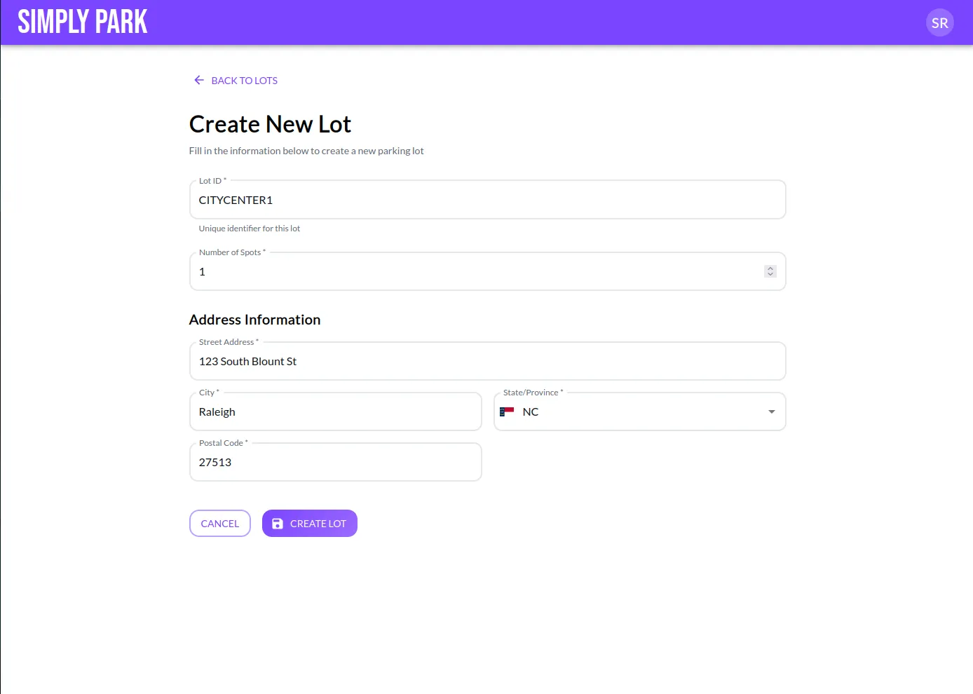Follow the BACK TO LOTS link
The image size is (973, 694).
[x=243, y=80]
